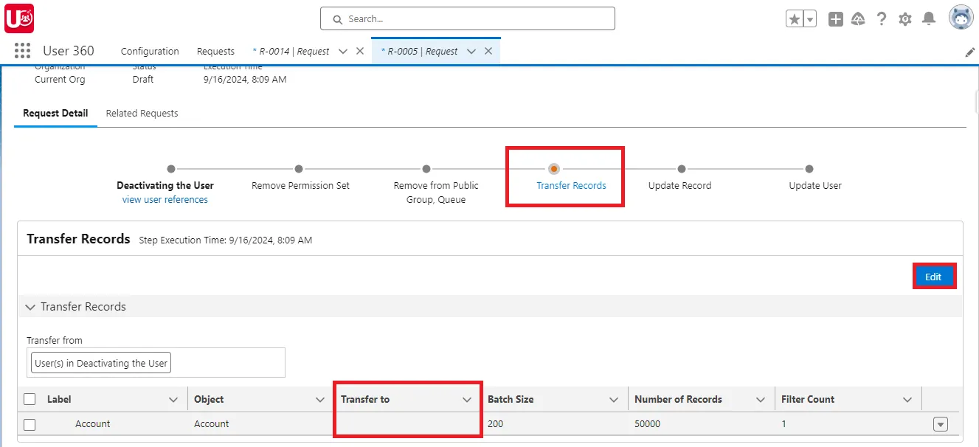Collapse the Transfer Records section
The width and height of the screenshot is (979, 447).
click(x=30, y=307)
